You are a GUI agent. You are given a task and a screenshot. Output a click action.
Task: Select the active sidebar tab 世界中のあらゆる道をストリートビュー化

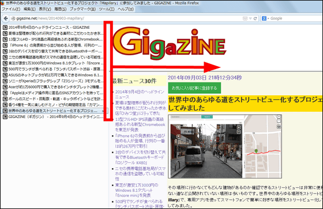pos(53,111)
